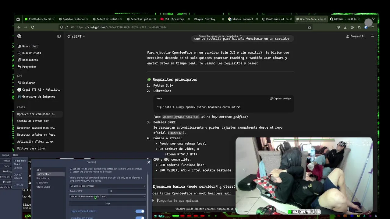Open the Firefox account icon
The image size is (390, 219).
pos(352,27)
